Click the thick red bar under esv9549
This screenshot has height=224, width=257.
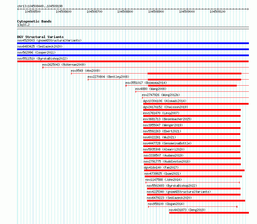194,74
